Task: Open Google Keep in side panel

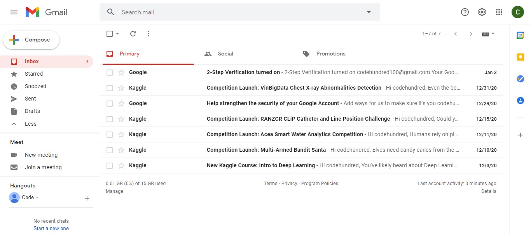Action: 520,57
